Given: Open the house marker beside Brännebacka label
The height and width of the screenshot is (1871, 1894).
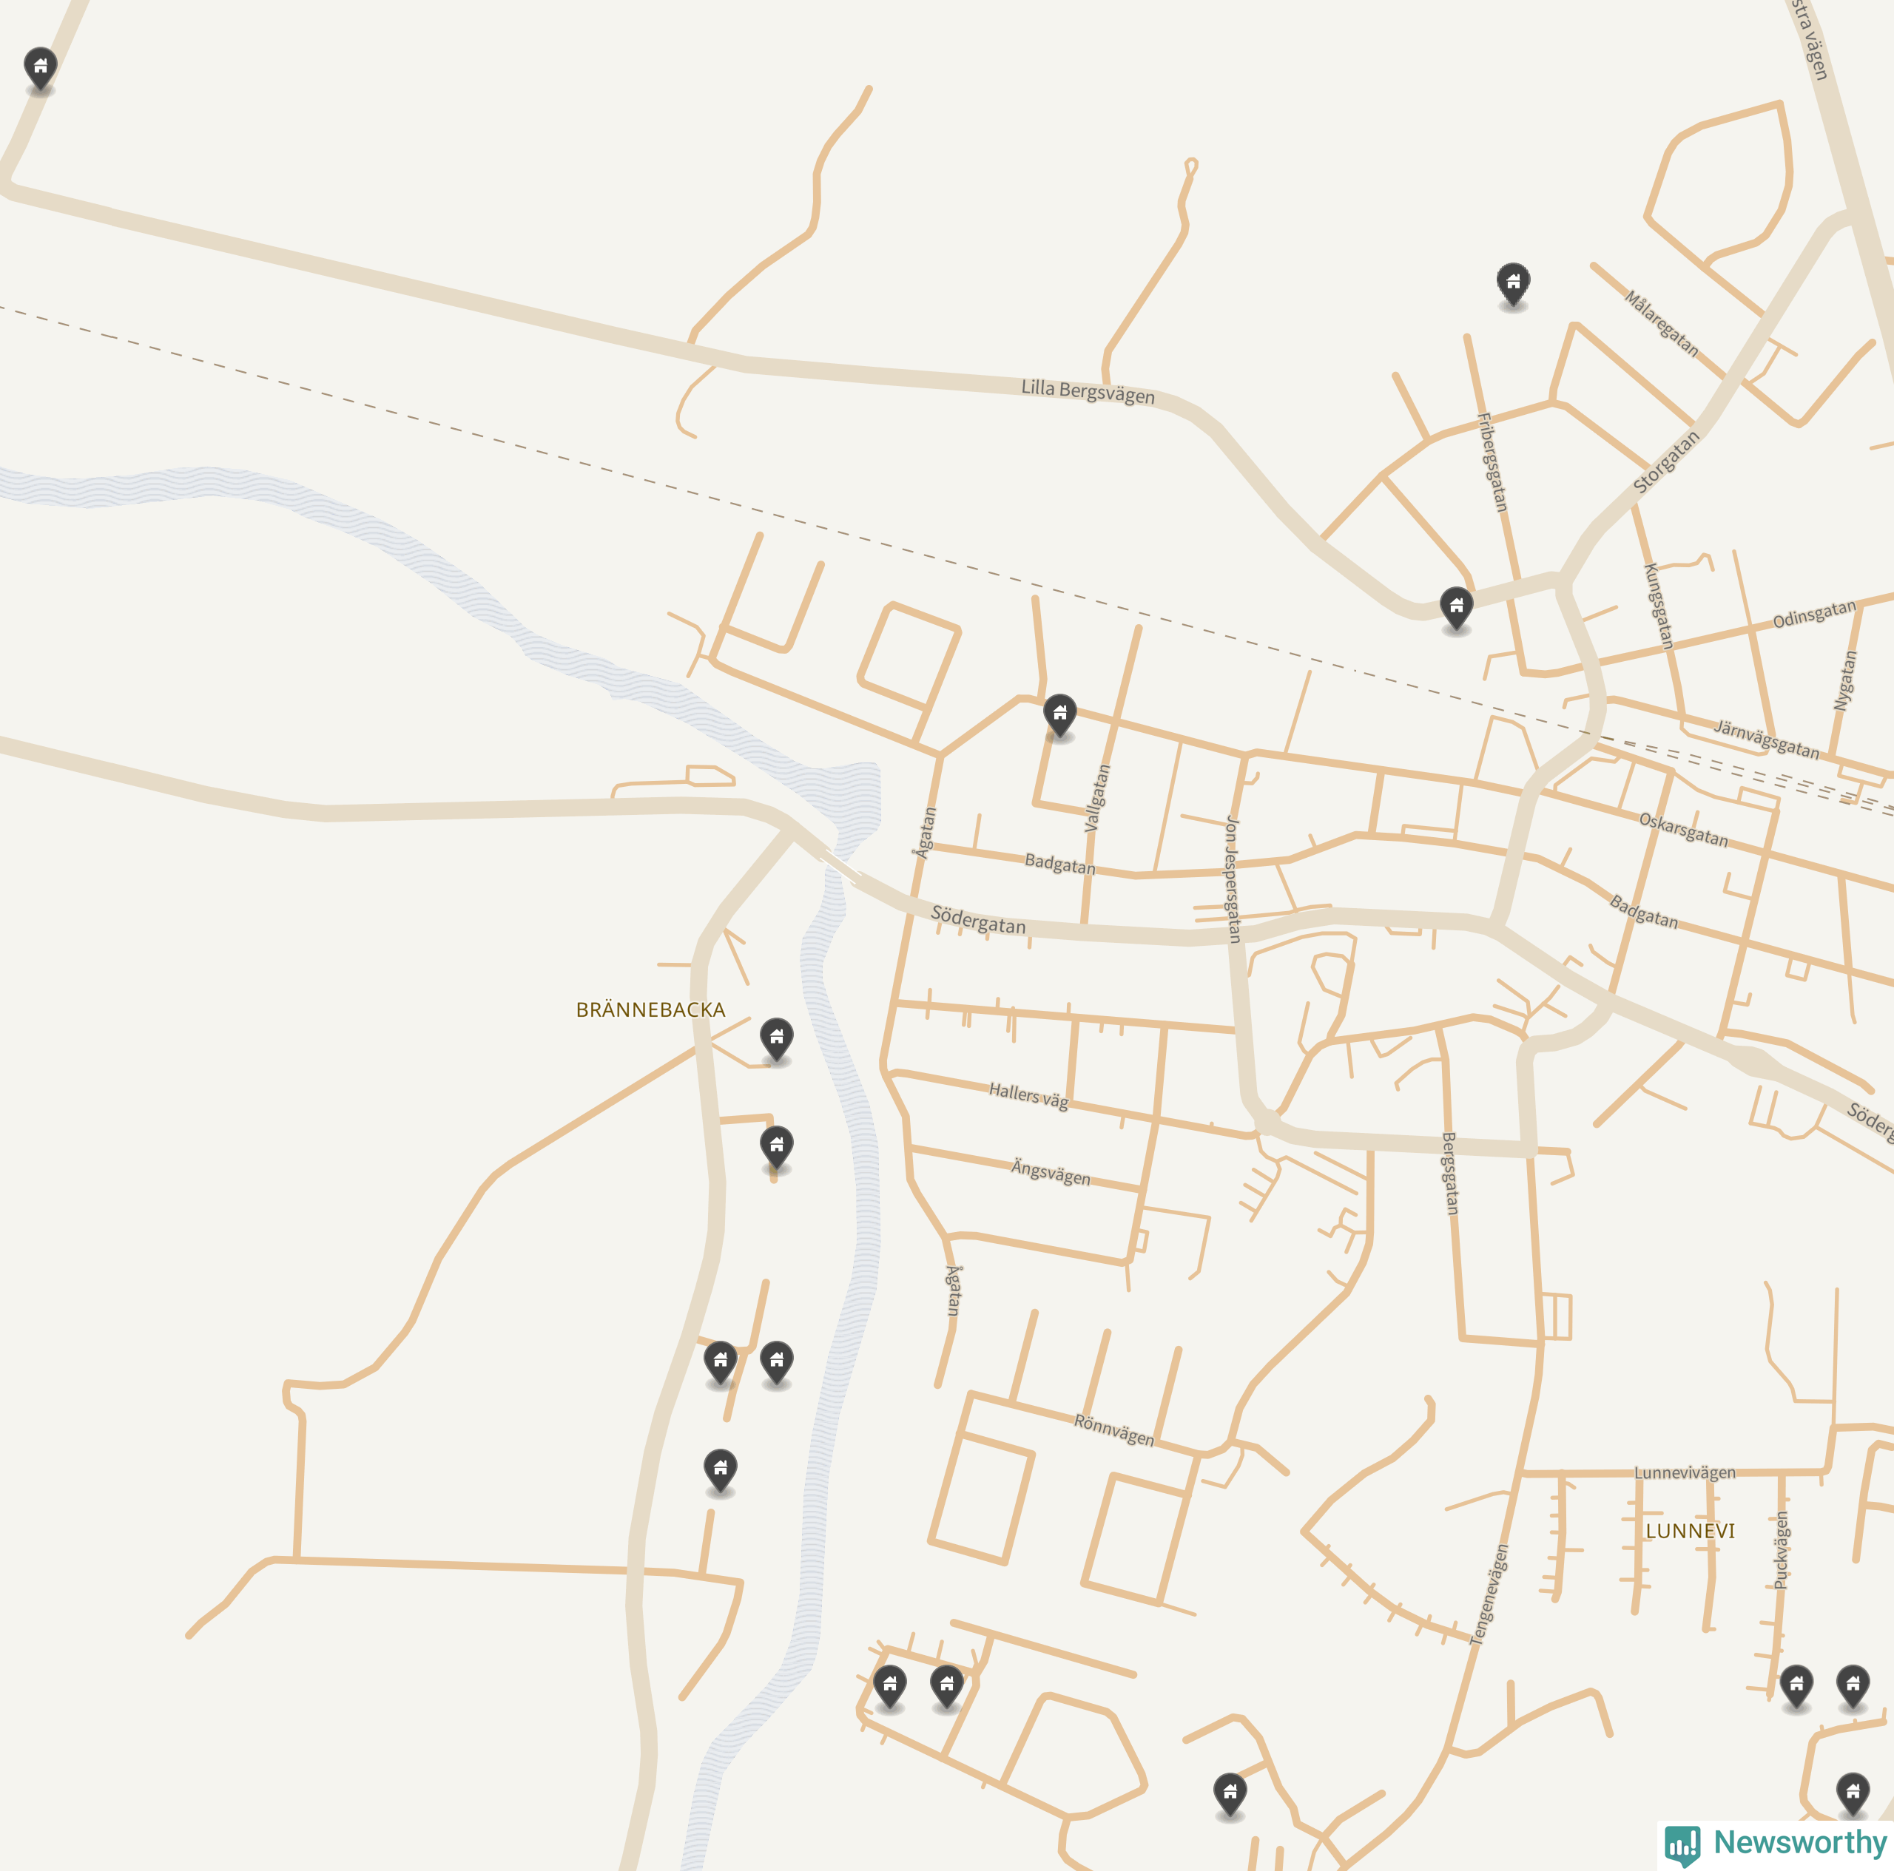Looking at the screenshot, I should [776, 1040].
